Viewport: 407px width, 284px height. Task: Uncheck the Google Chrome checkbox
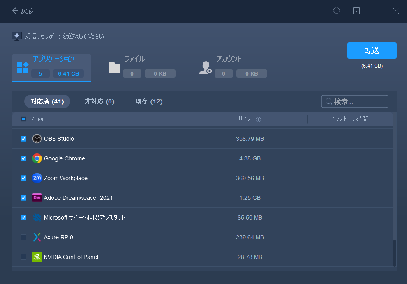[23, 158]
